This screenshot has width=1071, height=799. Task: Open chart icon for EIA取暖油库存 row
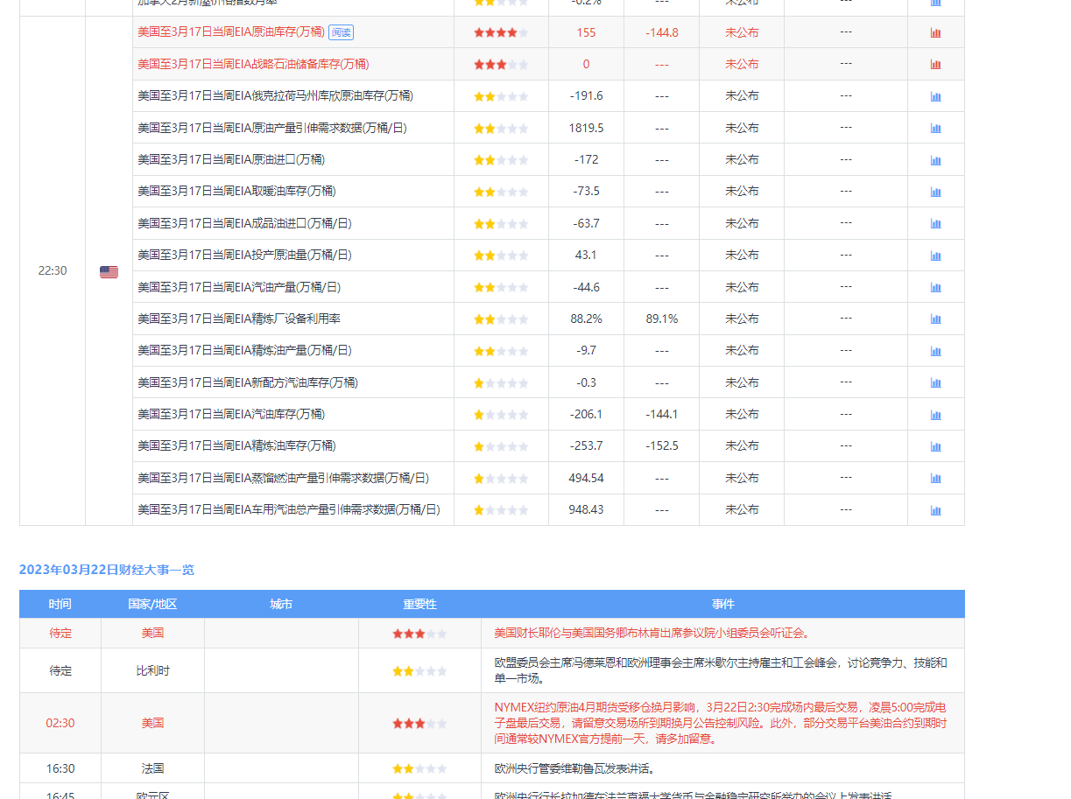point(935,192)
